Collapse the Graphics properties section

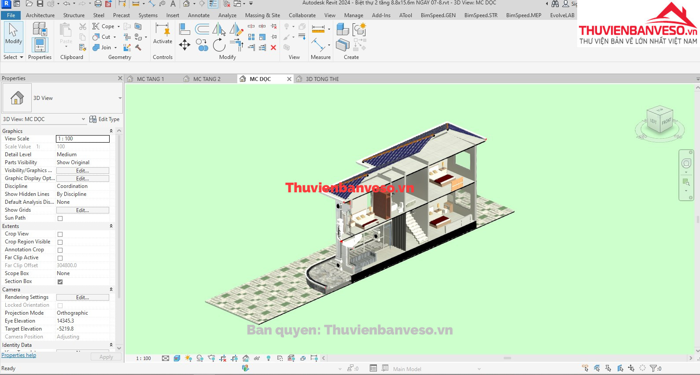pos(111,131)
